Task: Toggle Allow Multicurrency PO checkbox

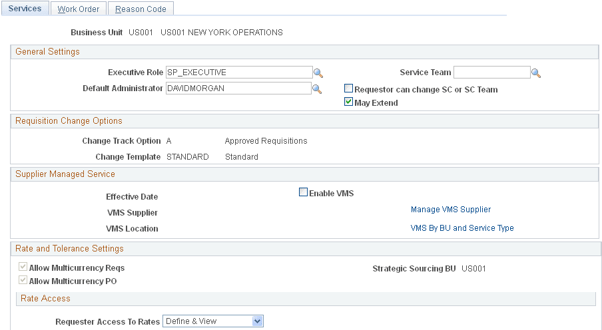Action: [x=23, y=280]
